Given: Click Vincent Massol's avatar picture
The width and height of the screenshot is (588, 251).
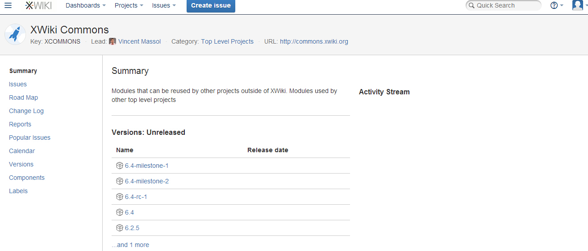Looking at the screenshot, I should click(113, 41).
